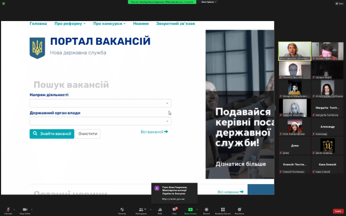Viewport: 346px width, 216px height.
Task: Open the 'Державний орган влади' dropdown
Action: 101,122
